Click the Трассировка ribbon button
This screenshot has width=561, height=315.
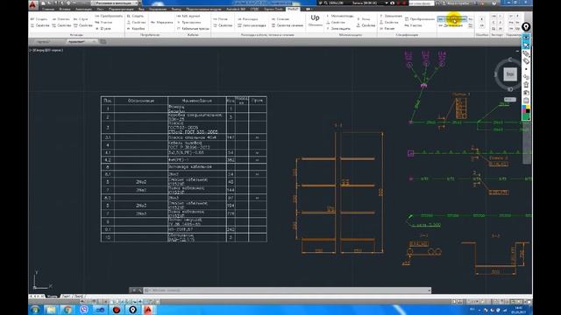pyautogui.click(x=189, y=22)
